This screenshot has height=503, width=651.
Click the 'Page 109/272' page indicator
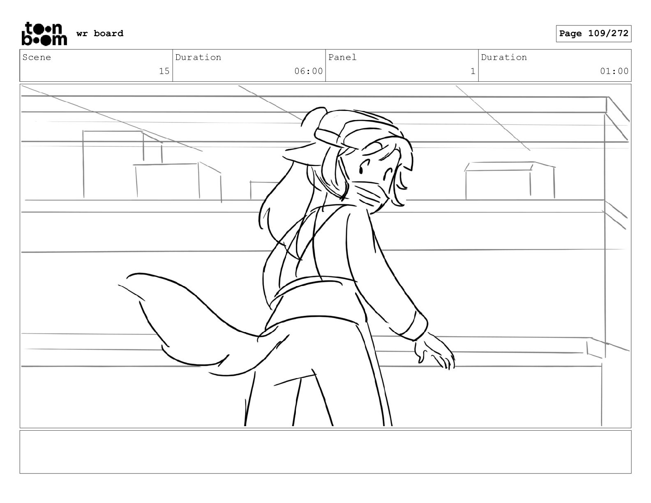point(593,34)
